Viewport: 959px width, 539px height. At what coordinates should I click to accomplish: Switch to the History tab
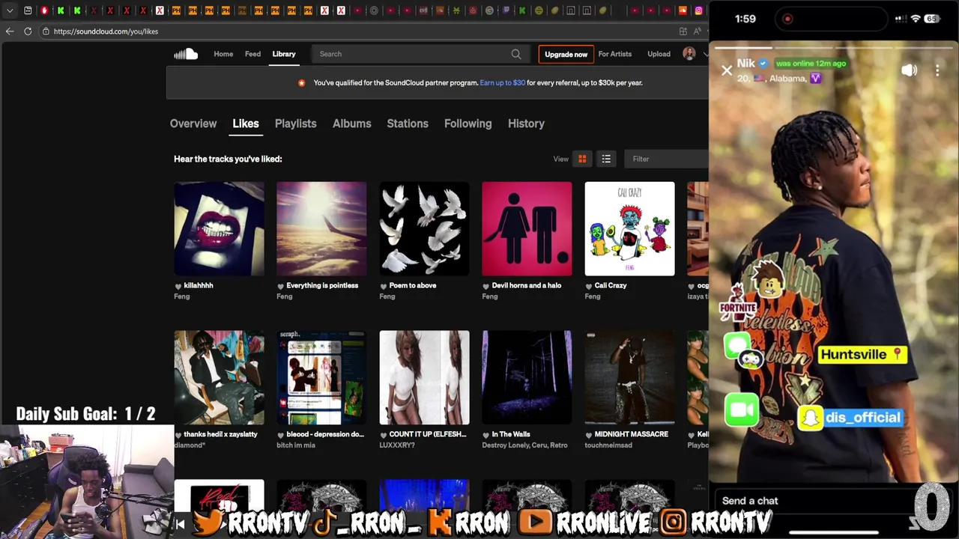tap(526, 124)
